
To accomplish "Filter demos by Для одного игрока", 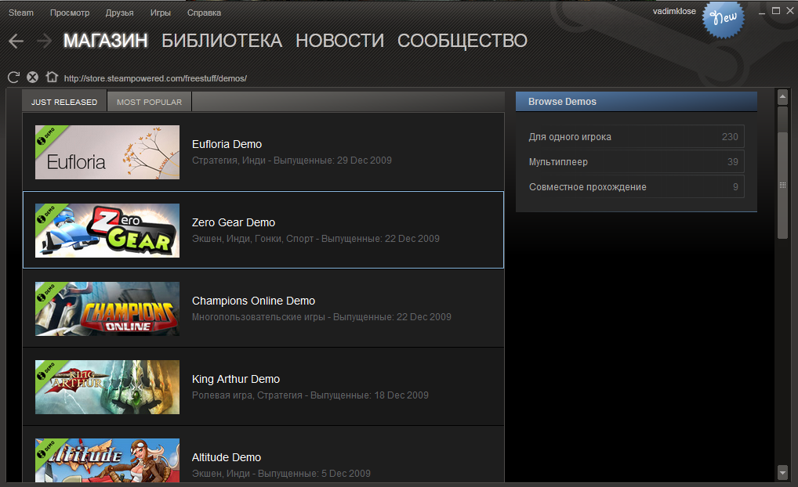I will click(x=637, y=137).
